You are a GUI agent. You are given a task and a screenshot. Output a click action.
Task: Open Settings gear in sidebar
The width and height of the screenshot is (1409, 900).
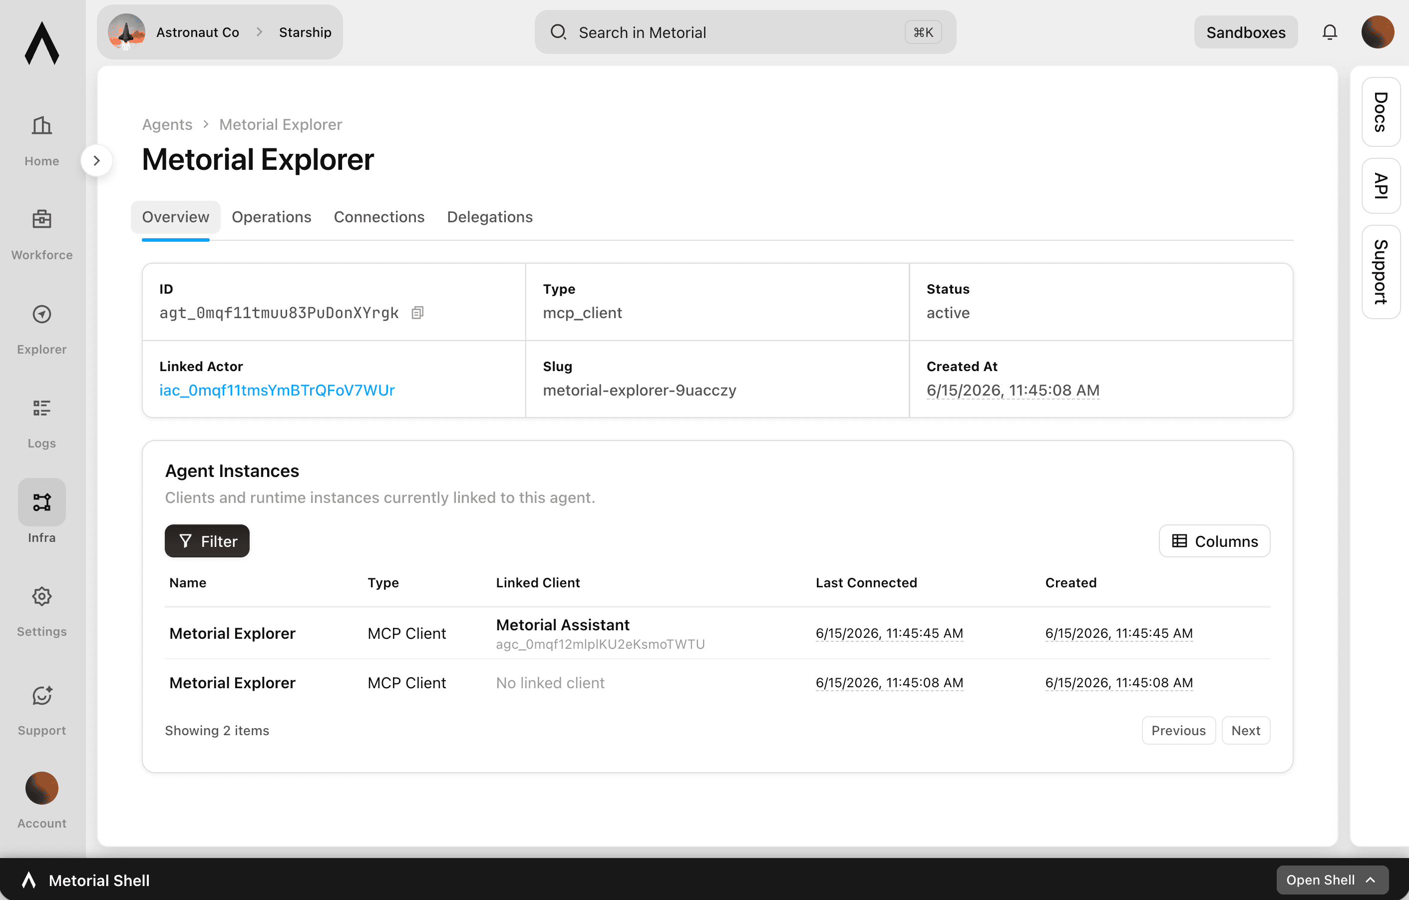point(41,596)
